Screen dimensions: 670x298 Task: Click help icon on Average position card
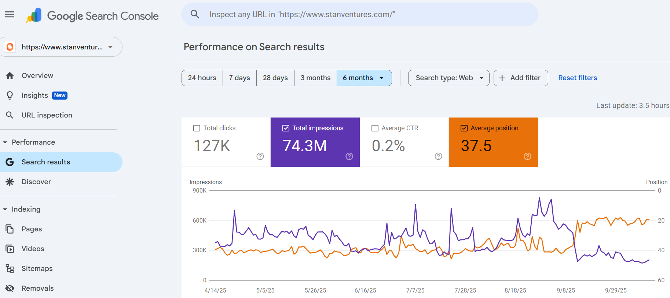click(x=527, y=156)
